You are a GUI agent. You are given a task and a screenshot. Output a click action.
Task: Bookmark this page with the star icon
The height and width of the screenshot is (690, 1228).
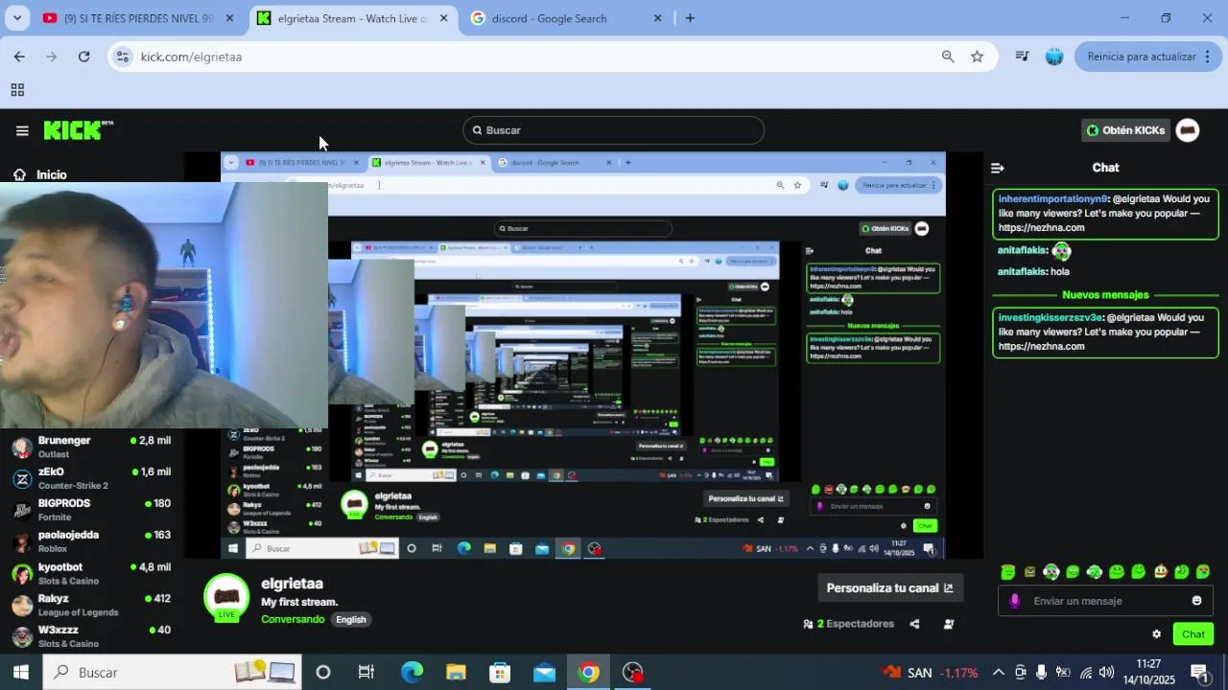click(977, 57)
